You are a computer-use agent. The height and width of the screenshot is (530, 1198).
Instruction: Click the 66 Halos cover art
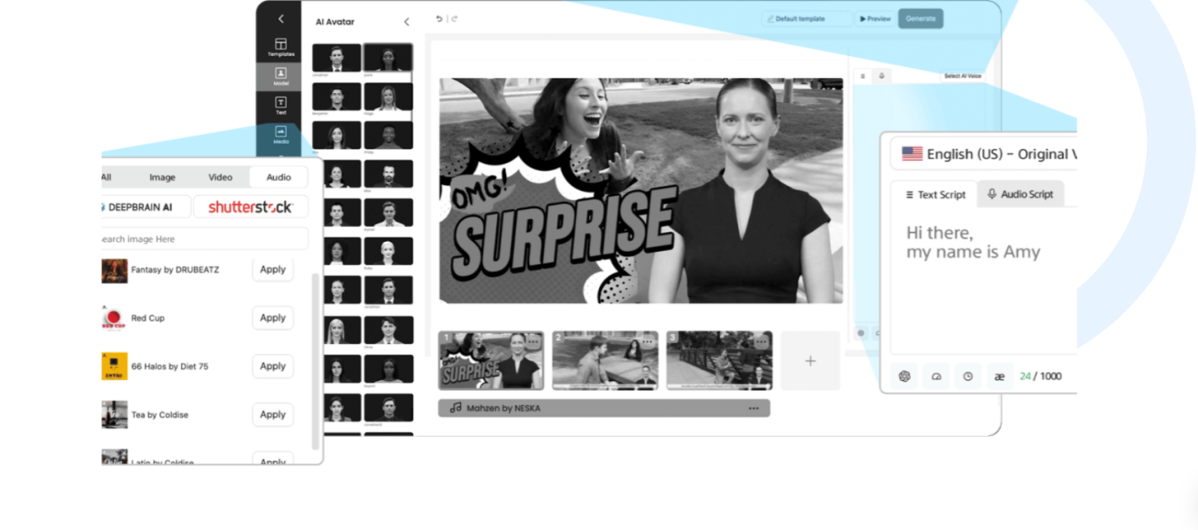coord(115,367)
